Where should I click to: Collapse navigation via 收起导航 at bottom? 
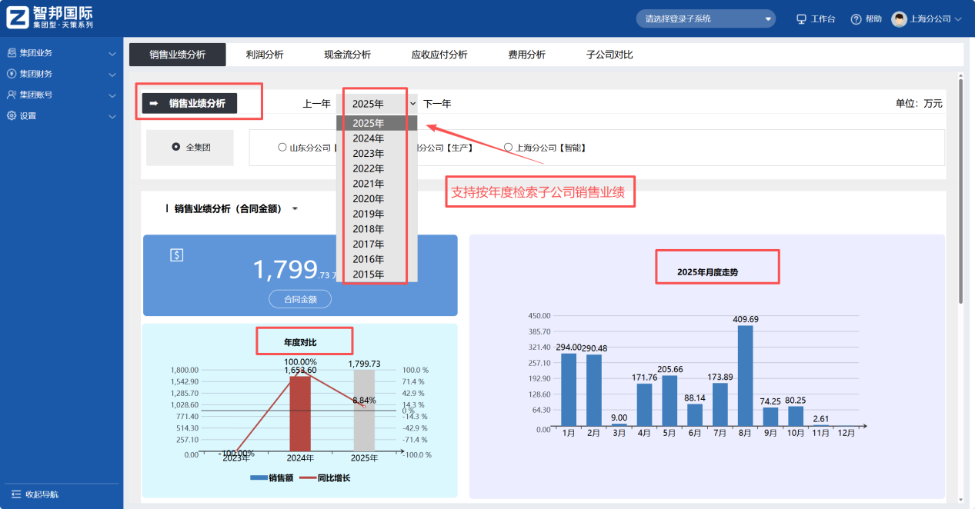point(35,495)
